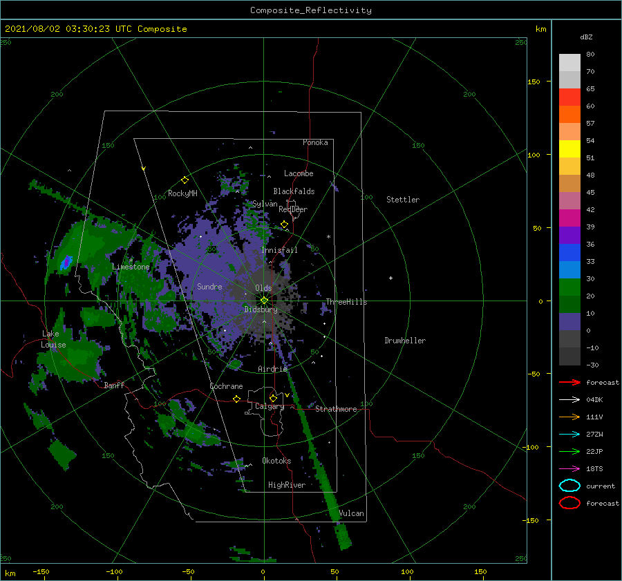The height and width of the screenshot is (581, 622).
Task: Select the green swatch between 30 and 20 dBZ
Action: pyautogui.click(x=569, y=287)
